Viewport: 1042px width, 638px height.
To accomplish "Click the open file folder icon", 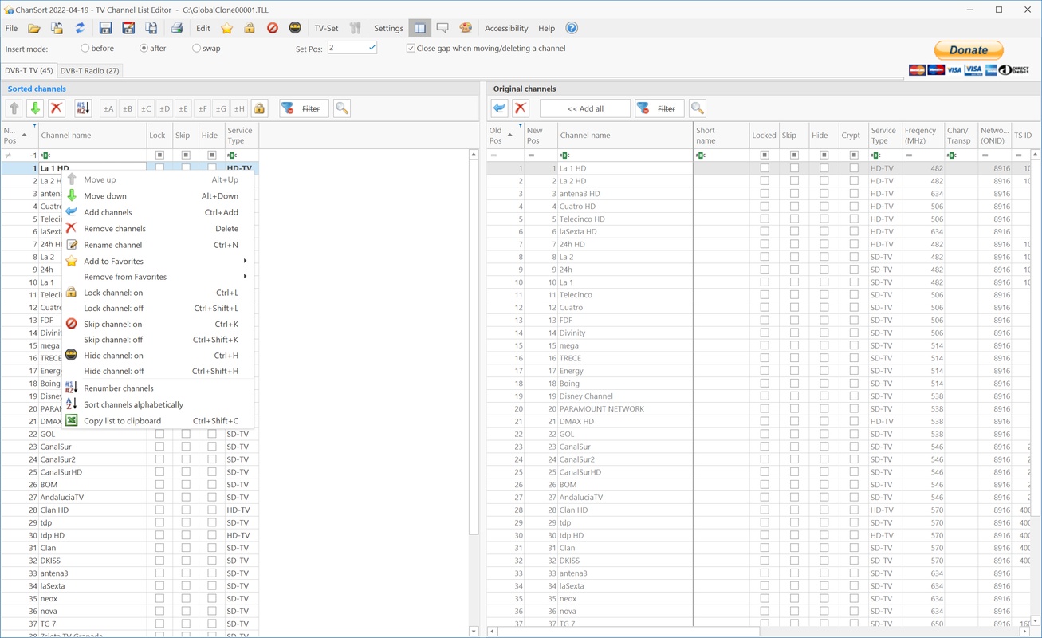I will (34, 28).
